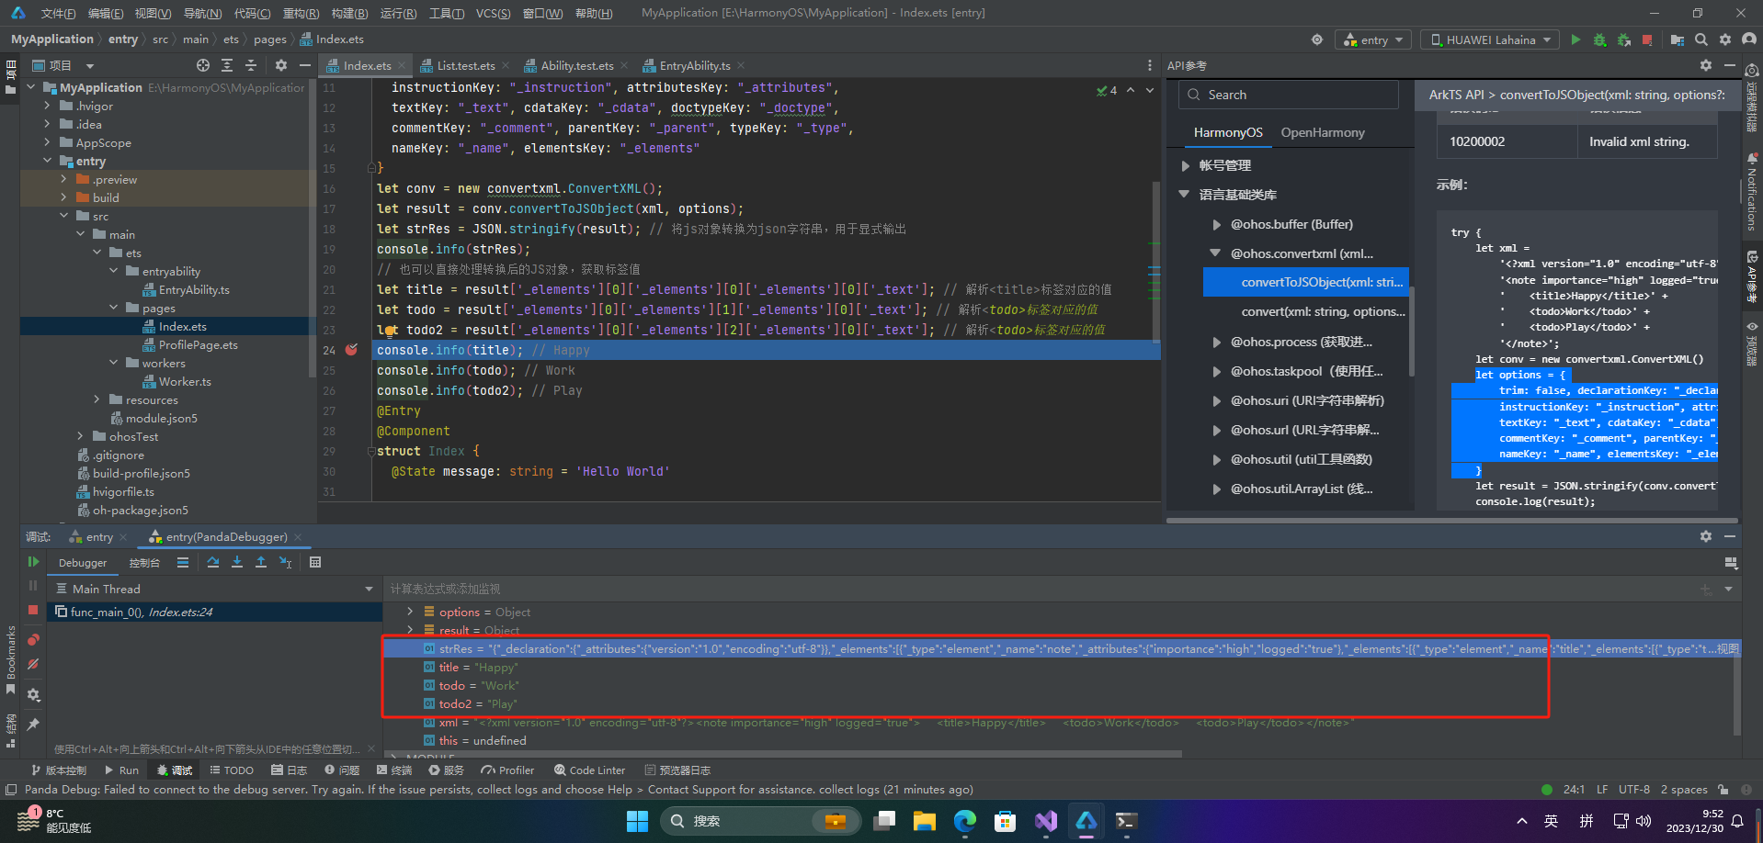Open HUAWEI Lahaina device dropdown
This screenshot has width=1763, height=843.
click(x=1490, y=39)
